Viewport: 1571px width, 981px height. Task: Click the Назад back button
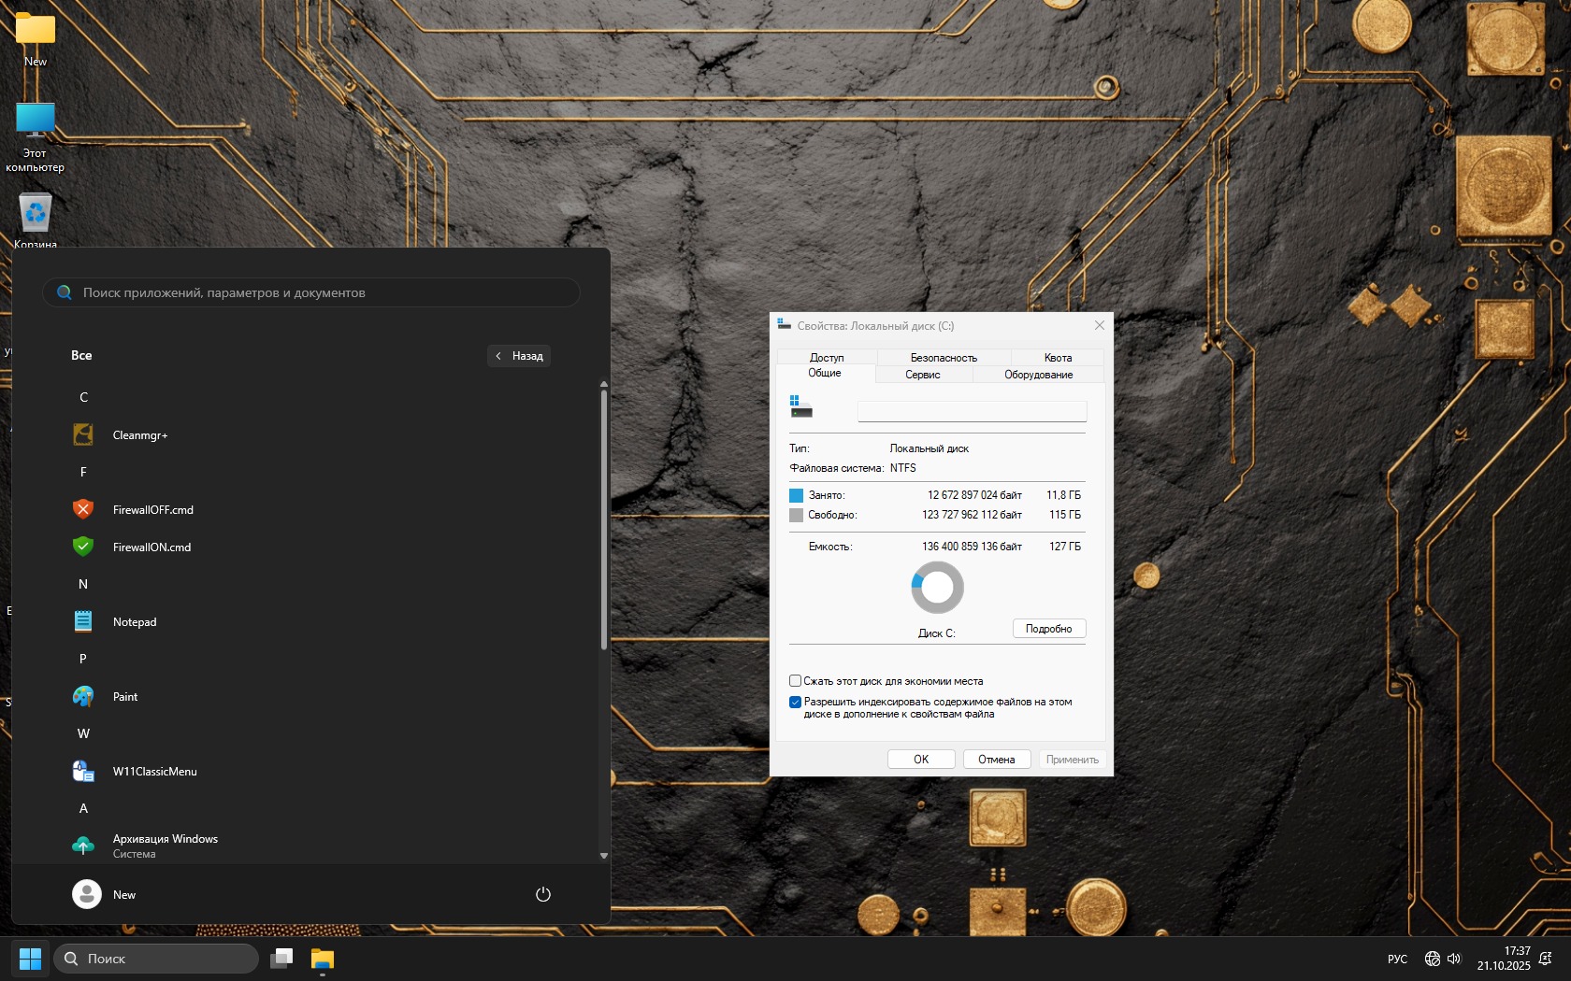point(519,356)
